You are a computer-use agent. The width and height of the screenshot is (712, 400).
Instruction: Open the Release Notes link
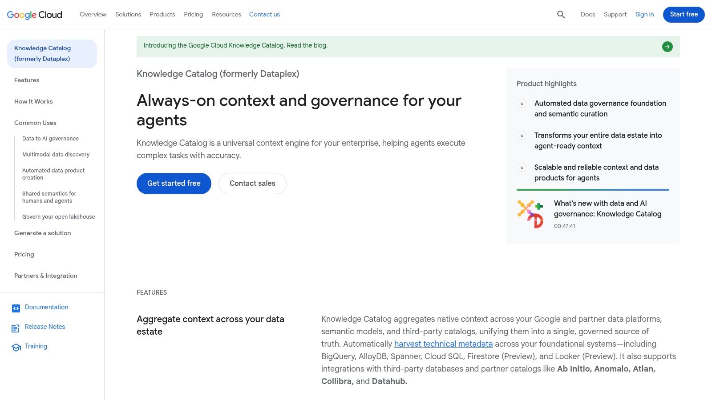pyautogui.click(x=45, y=327)
